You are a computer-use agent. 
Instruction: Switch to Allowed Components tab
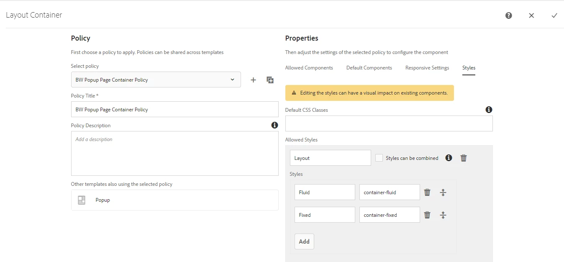309,68
